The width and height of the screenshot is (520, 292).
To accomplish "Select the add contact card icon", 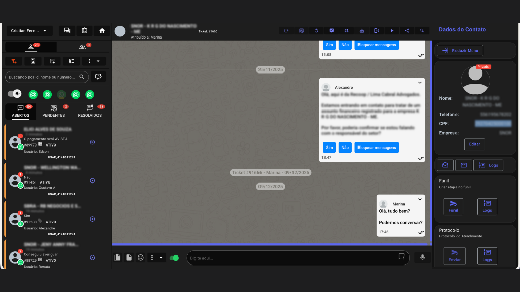I will [x=34, y=61].
